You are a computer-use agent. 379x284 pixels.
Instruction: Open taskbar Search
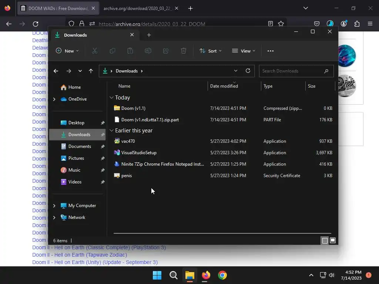pos(173,275)
